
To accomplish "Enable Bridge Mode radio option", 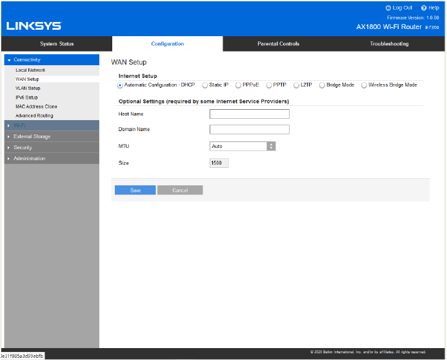I will click(x=322, y=85).
